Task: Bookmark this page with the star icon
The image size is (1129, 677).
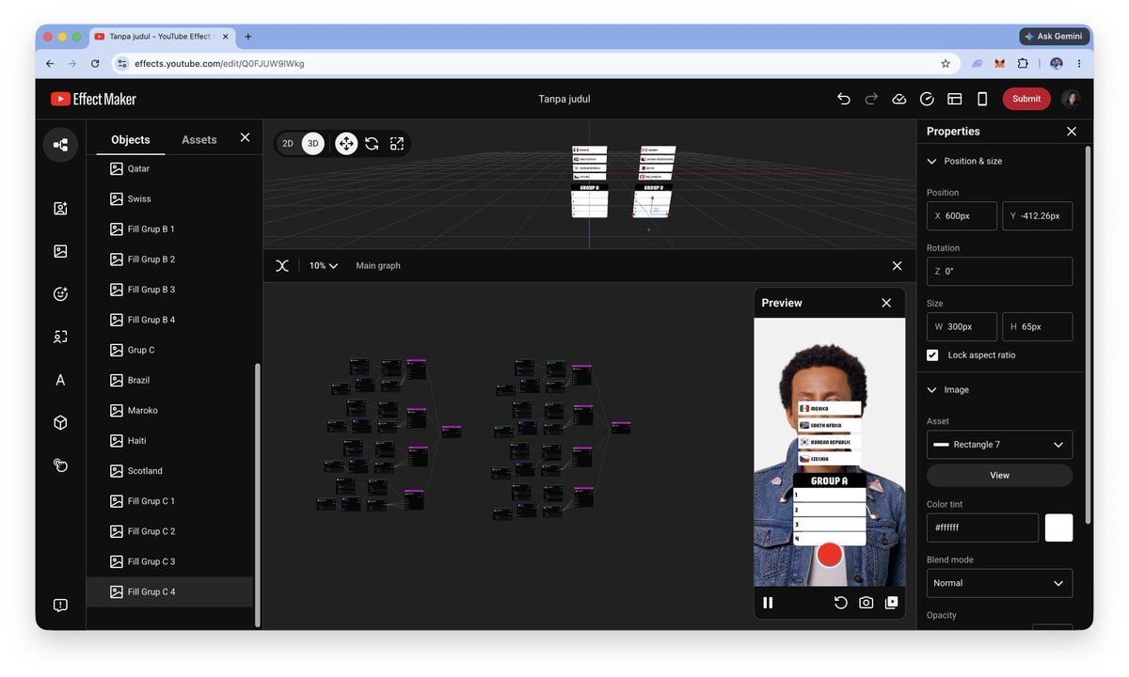Action: pos(946,64)
